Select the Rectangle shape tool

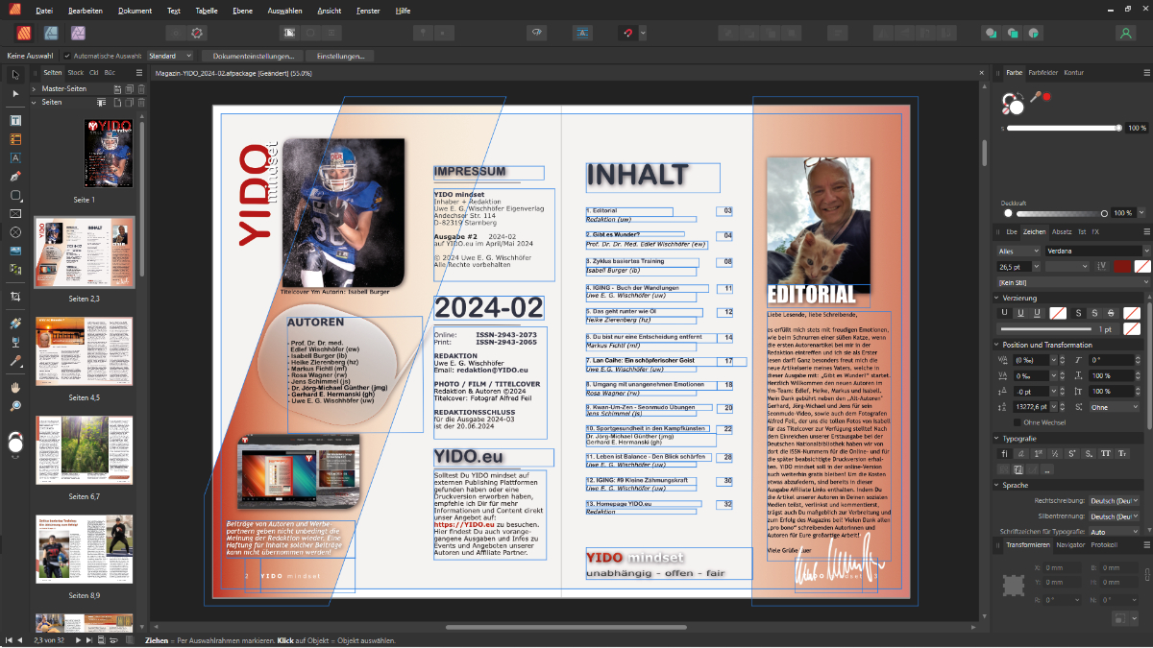pos(15,195)
